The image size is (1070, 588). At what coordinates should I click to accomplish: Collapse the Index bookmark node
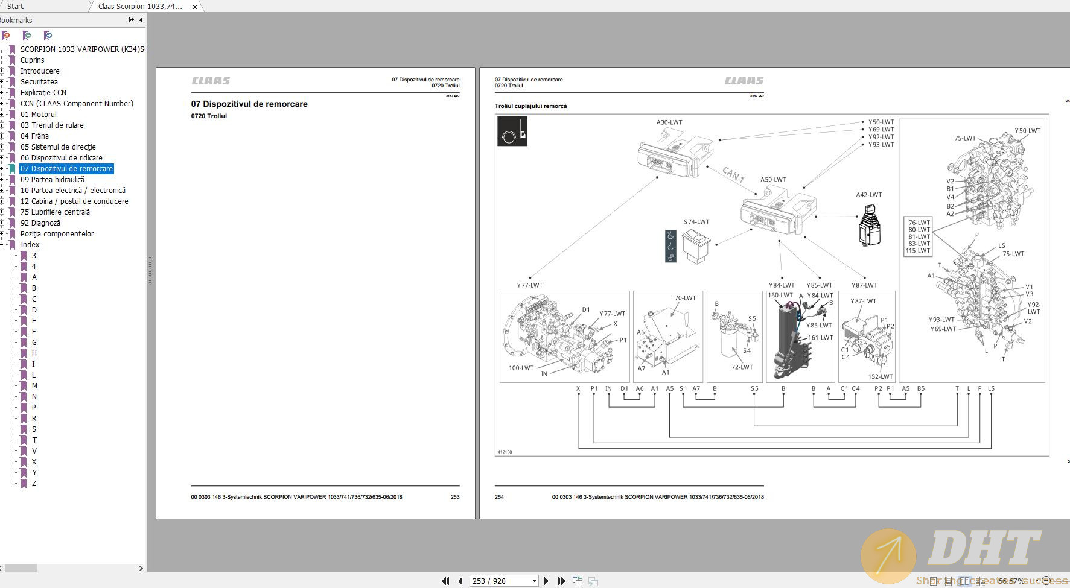2,244
